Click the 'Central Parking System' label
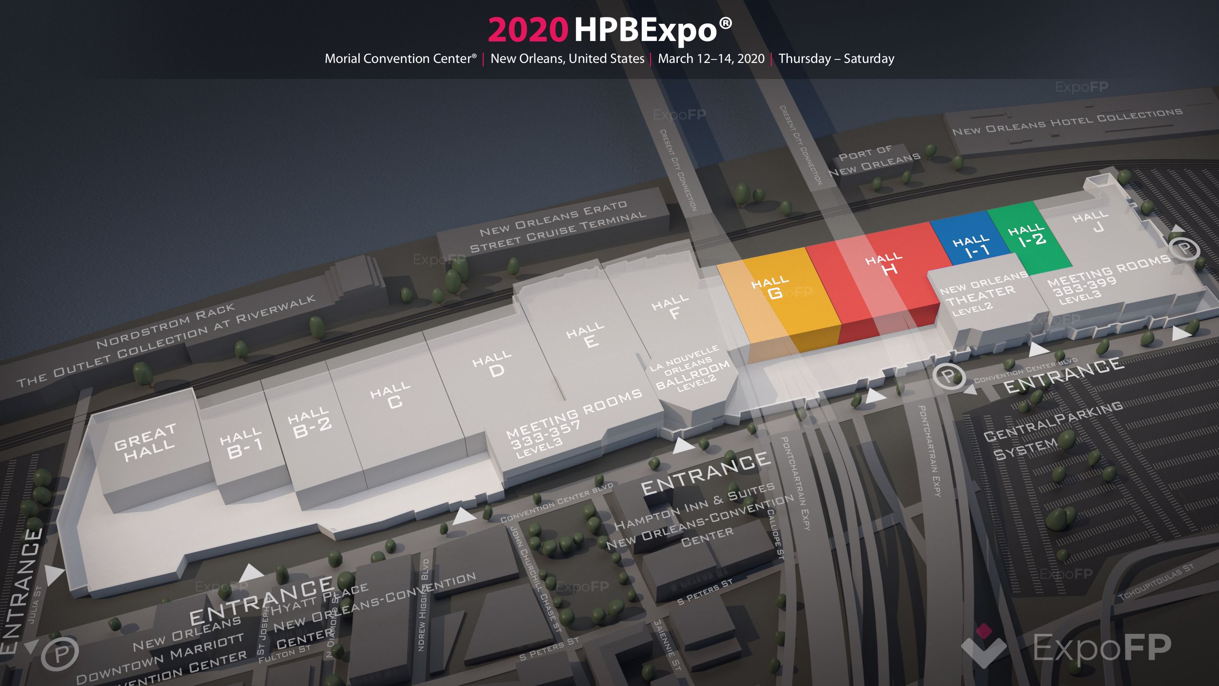1219x686 pixels. [x=1053, y=430]
